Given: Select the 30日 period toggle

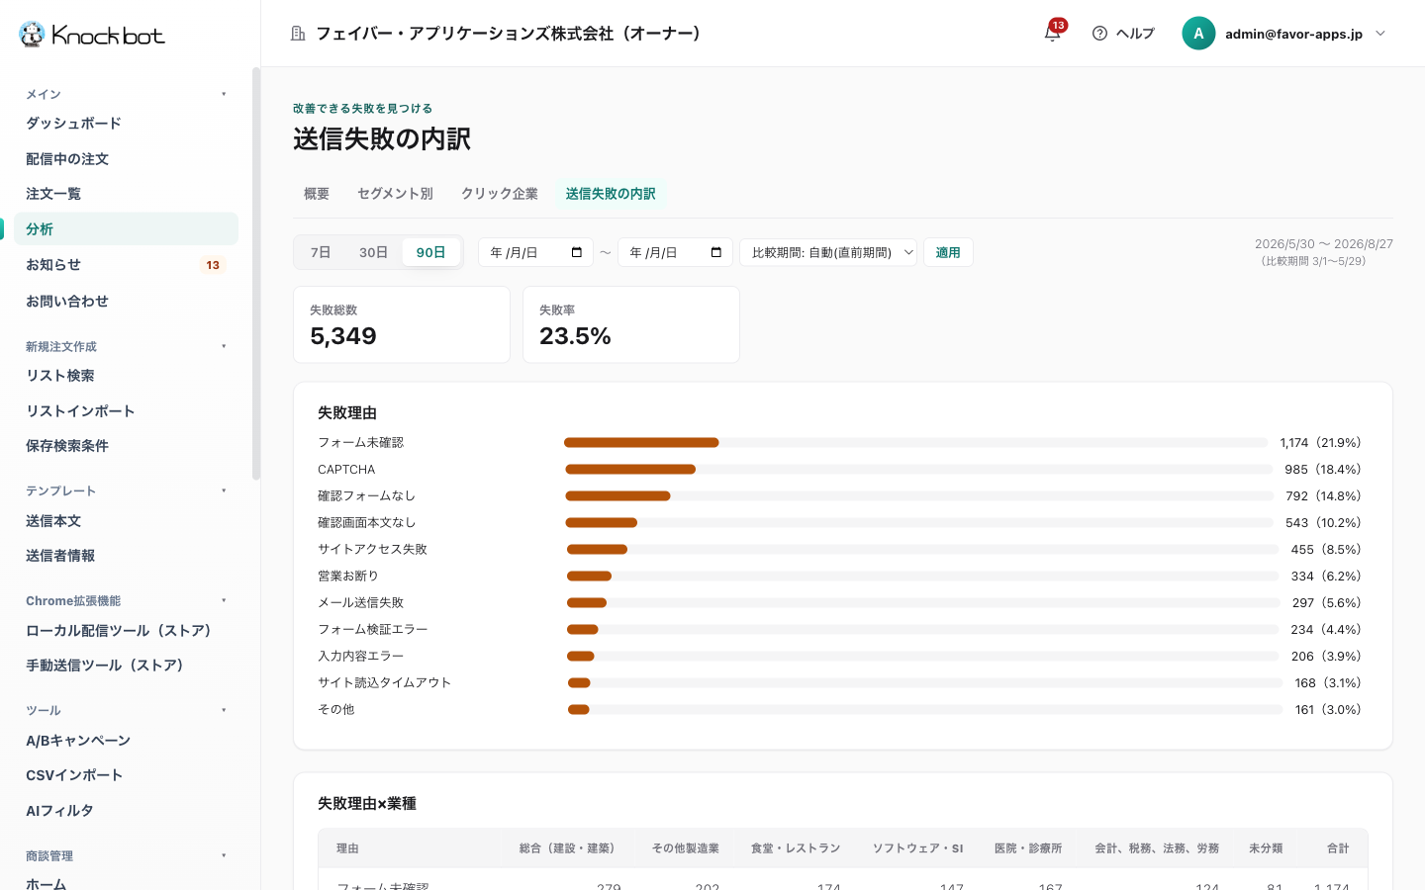Looking at the screenshot, I should 373,252.
